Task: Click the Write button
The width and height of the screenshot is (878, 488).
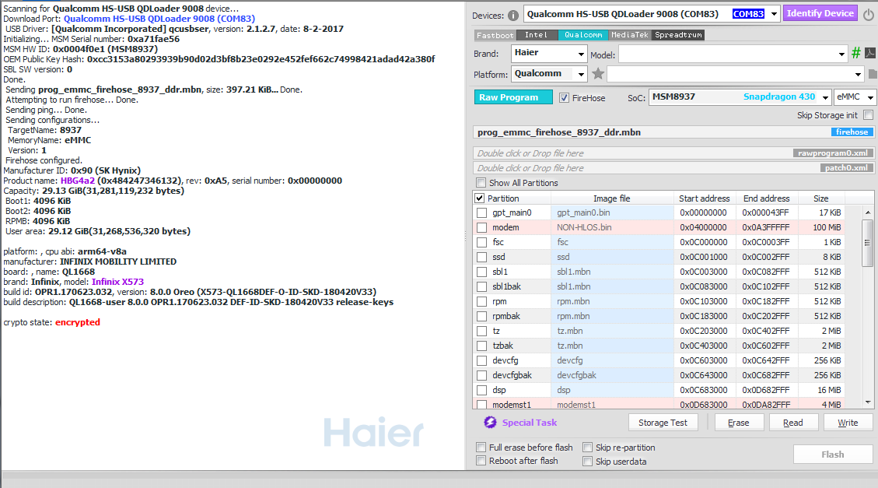Action: 848,423
